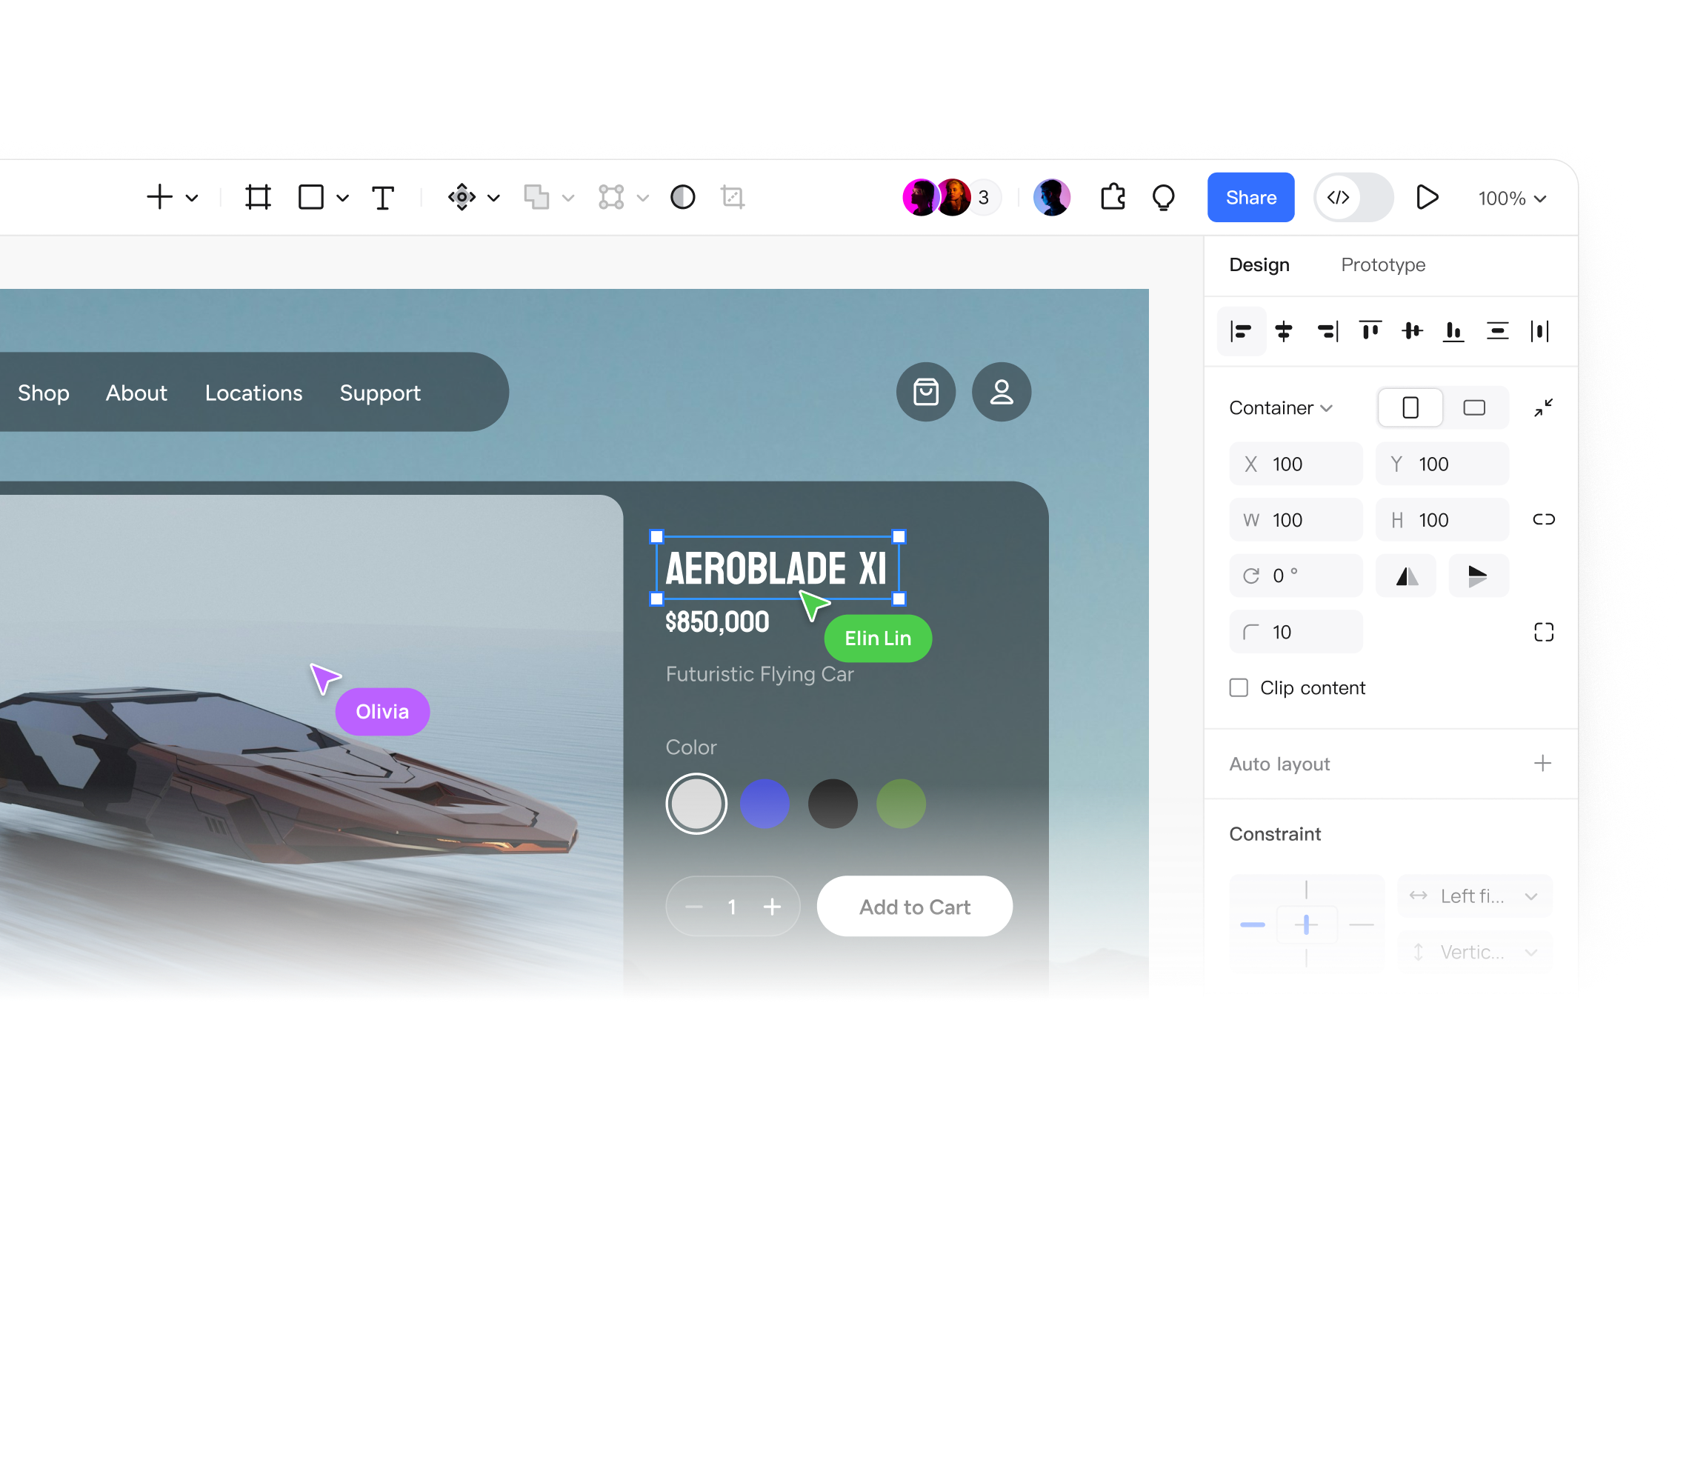Enable Clip content checkbox
The image size is (1689, 1480).
(1238, 688)
